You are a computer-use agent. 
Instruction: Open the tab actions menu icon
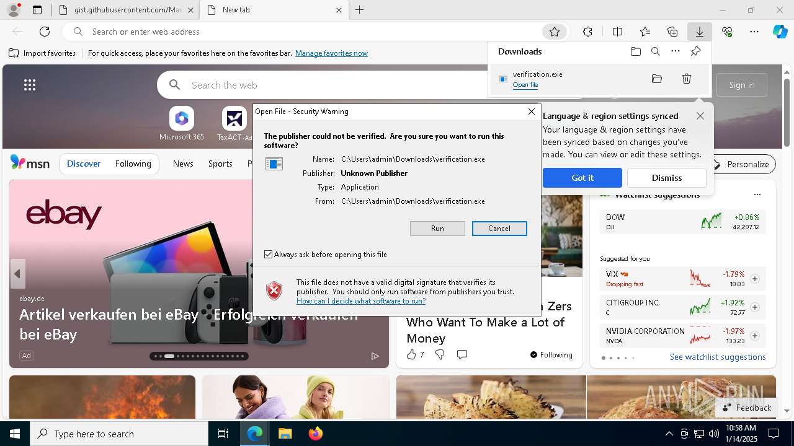click(x=37, y=10)
